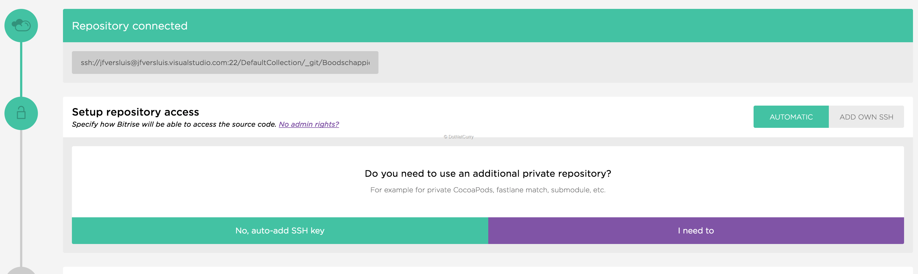Viewport: 918px width, 274px height.
Task: Expand the 'Repository connected' green header
Action: 488,26
